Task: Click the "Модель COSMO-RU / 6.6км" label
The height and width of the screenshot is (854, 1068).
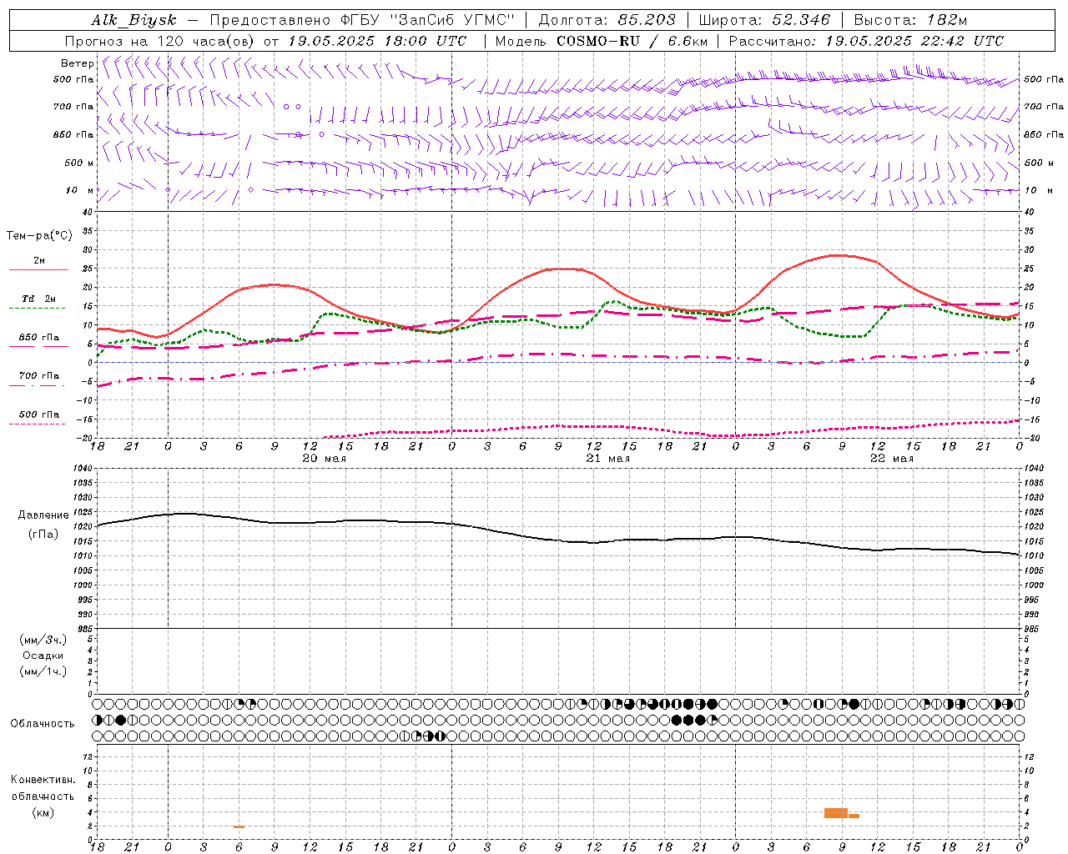Action: click(x=602, y=41)
